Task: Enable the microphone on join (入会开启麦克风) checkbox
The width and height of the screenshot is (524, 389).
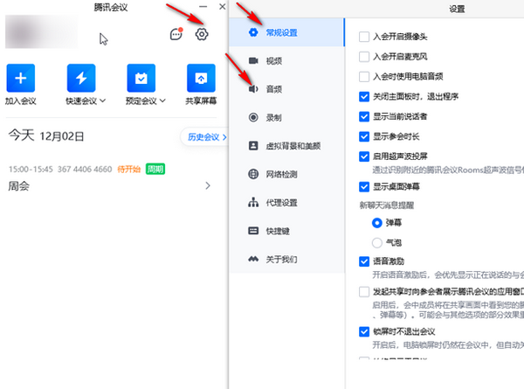Action: pos(364,56)
